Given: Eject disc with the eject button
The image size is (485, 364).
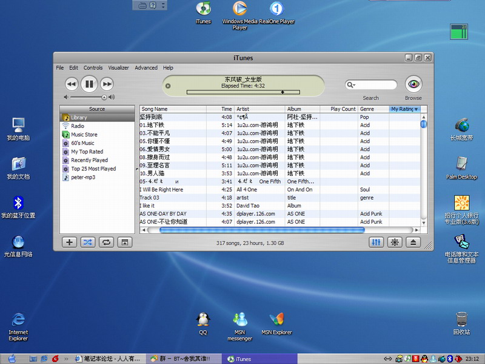Looking at the screenshot, I should (x=413, y=242).
